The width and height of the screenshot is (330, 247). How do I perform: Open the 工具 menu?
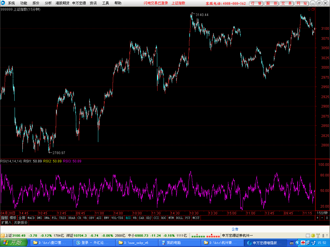(x=105, y=3)
